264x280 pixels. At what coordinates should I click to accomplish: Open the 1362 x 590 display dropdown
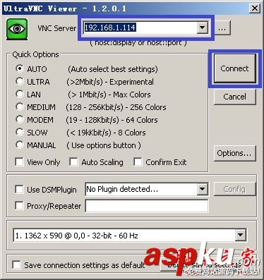240,235
